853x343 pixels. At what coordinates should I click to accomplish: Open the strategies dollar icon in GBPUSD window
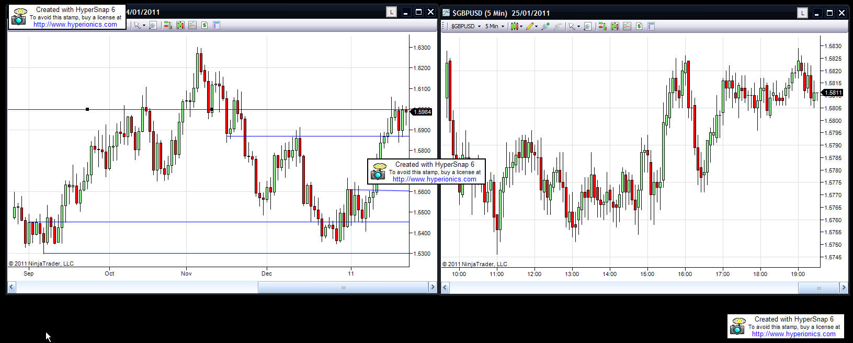(639, 26)
